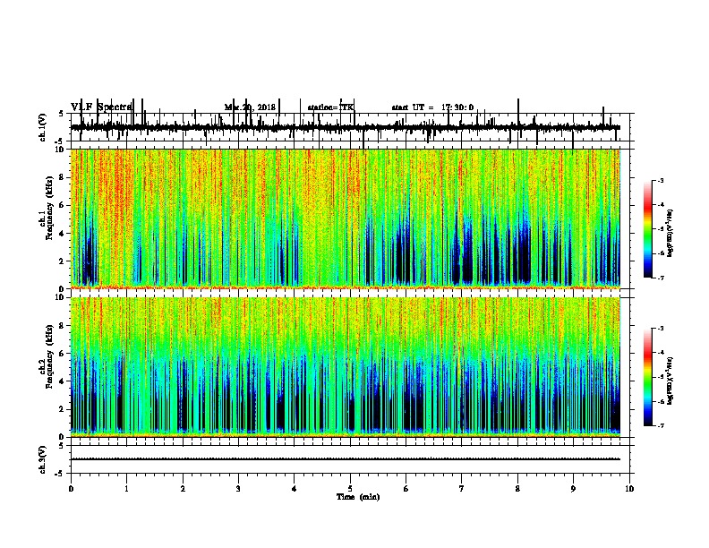Viewport: 709px width, 548px height.
Task: Click '-7' on ch.2 color scale
Action: (661, 425)
